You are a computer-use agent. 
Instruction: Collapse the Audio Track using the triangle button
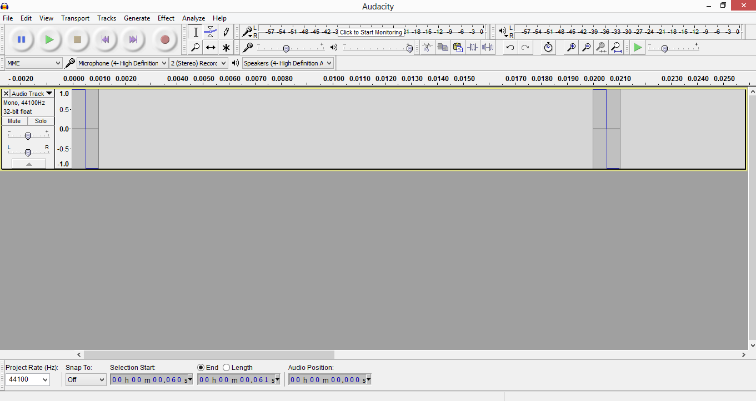[29, 164]
